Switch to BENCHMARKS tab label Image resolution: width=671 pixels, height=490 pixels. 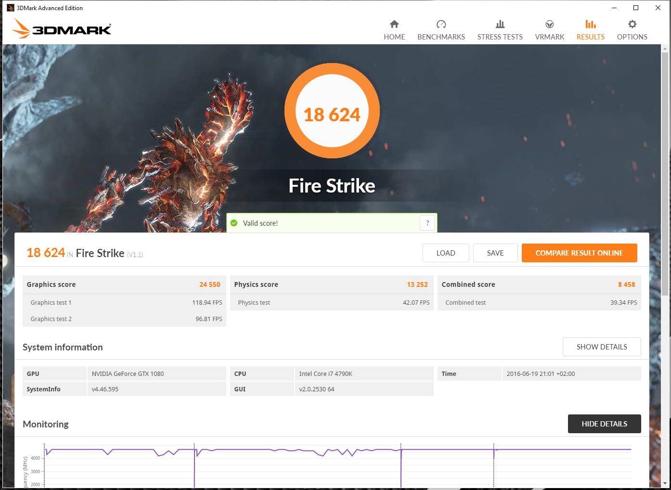(x=441, y=37)
